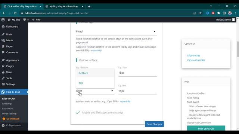Click the red shield extension icon
This screenshot has height=134, width=239.
[213, 13]
